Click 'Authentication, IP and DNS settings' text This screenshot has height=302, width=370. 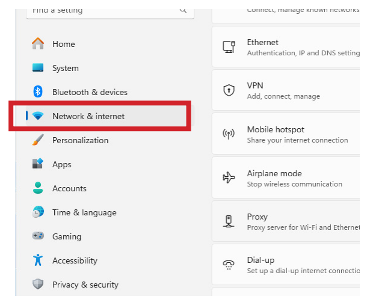click(303, 53)
